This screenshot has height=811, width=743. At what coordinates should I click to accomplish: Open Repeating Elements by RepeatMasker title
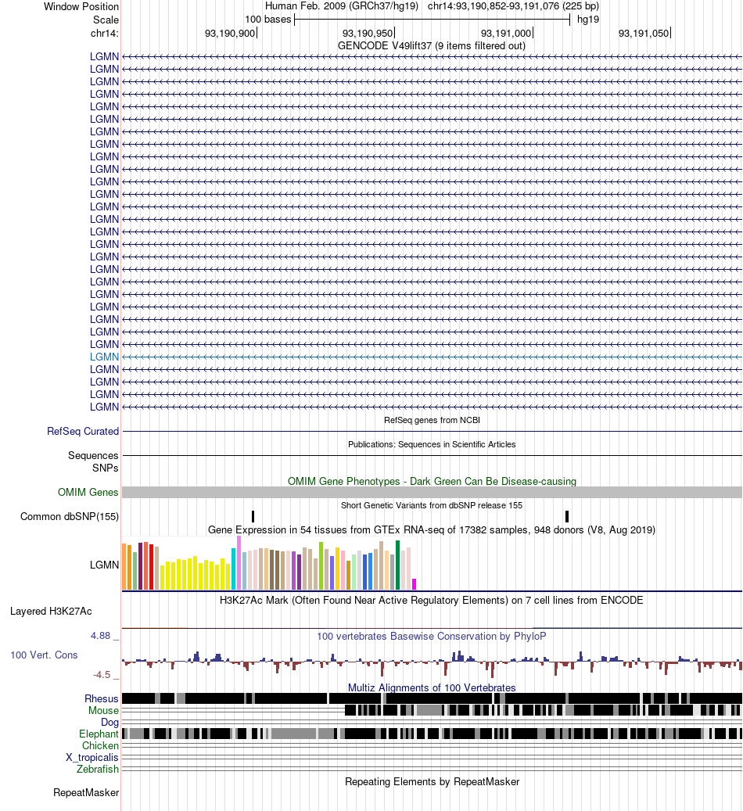[x=432, y=782]
